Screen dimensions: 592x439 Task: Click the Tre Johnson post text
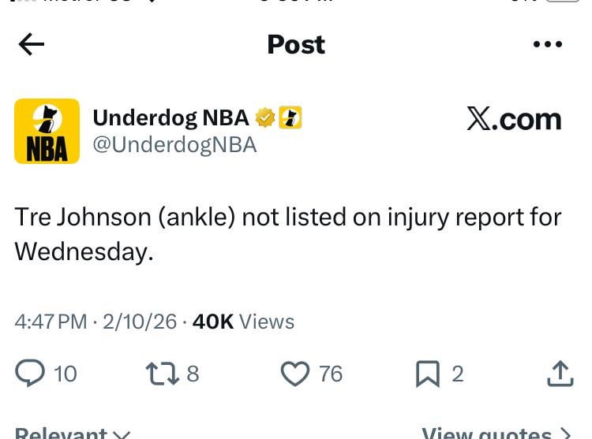tap(287, 233)
